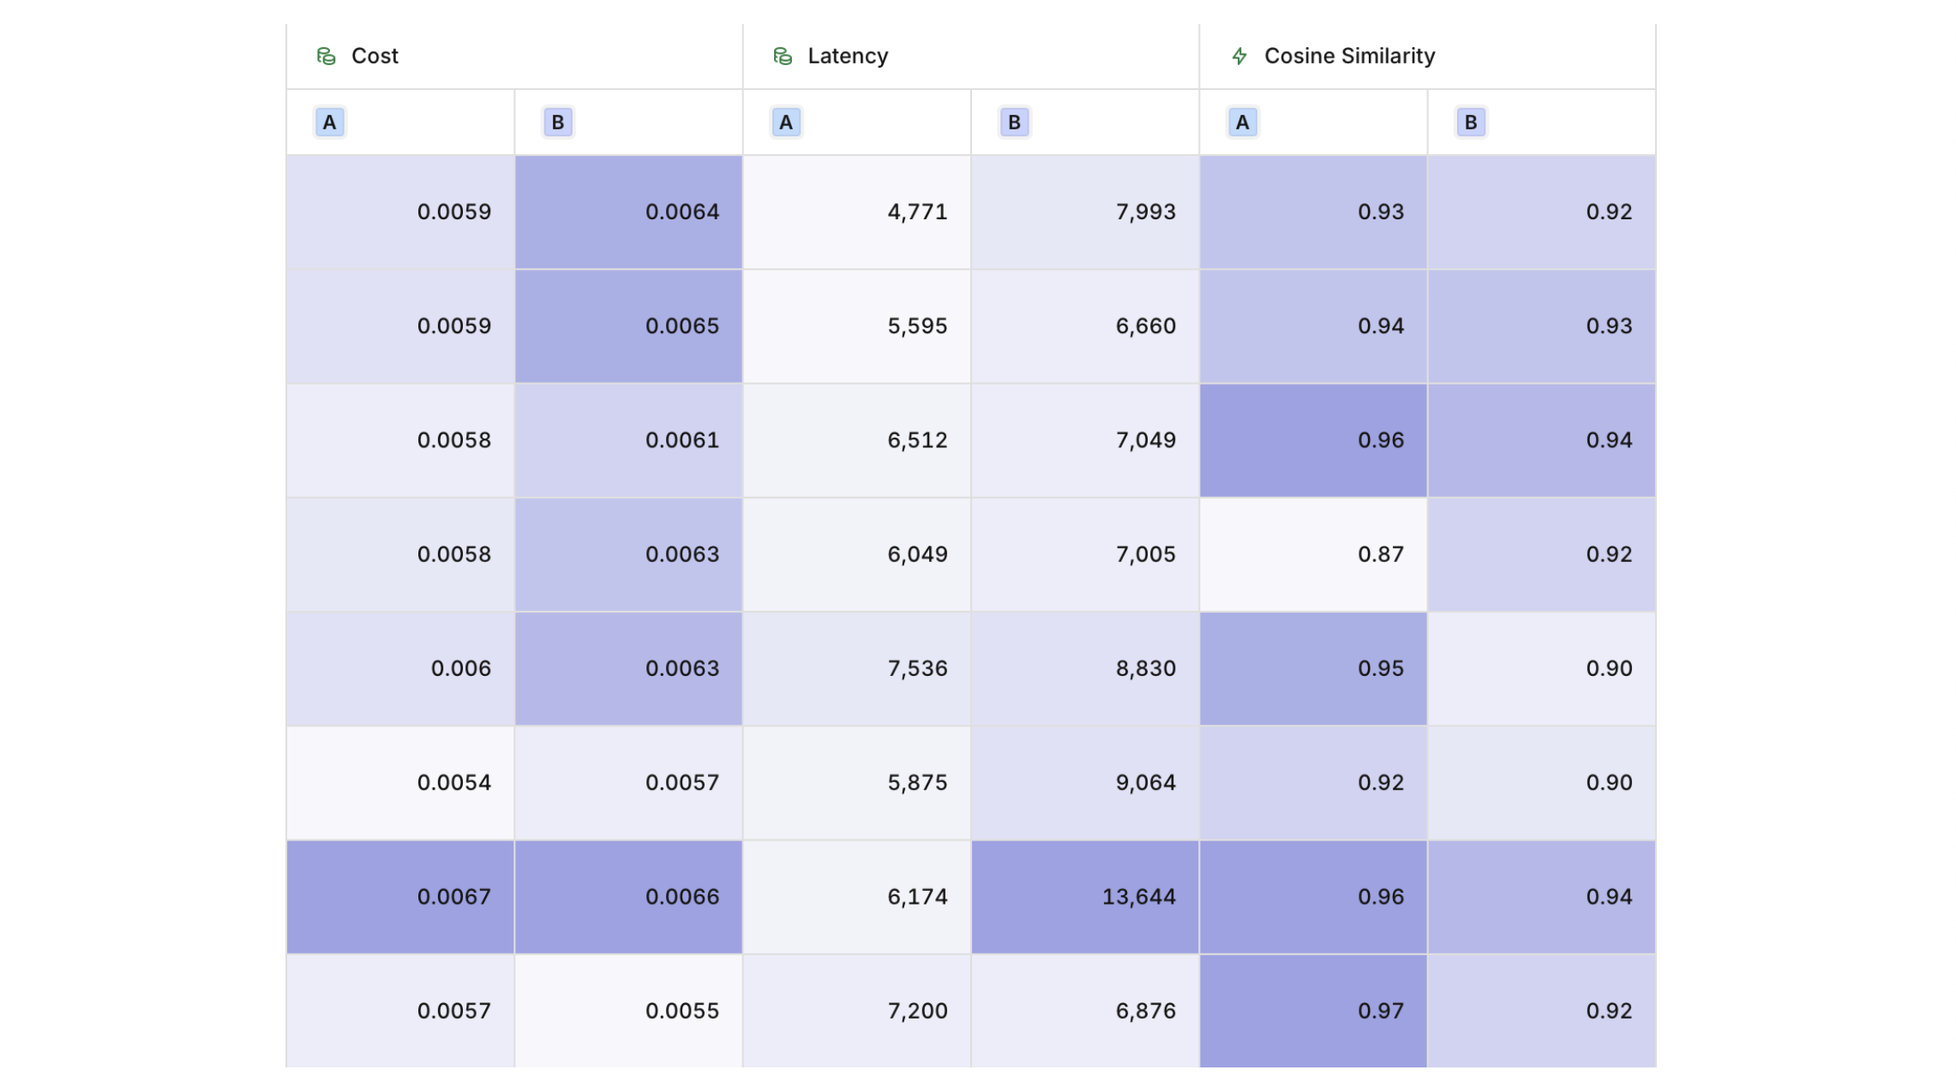Click the latency cell showing 9,064
This screenshot has width=1956, height=1076.
click(1084, 783)
